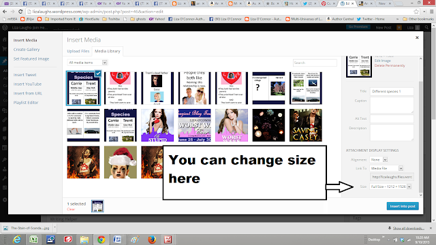
Task: Switch to Chrome in taskbar
Action: point(102,239)
